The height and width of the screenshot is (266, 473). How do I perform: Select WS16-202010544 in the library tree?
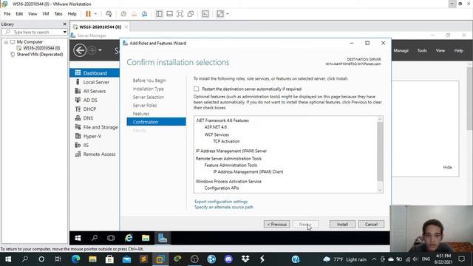(x=38, y=48)
